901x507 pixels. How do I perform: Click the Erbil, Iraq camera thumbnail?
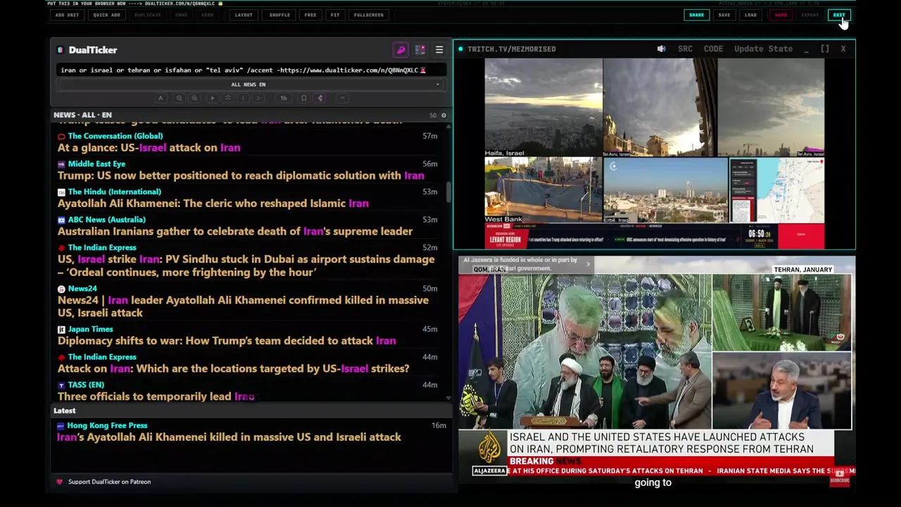point(665,190)
